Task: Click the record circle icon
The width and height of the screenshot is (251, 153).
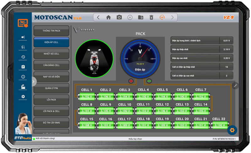Action: pyautogui.click(x=130, y=17)
